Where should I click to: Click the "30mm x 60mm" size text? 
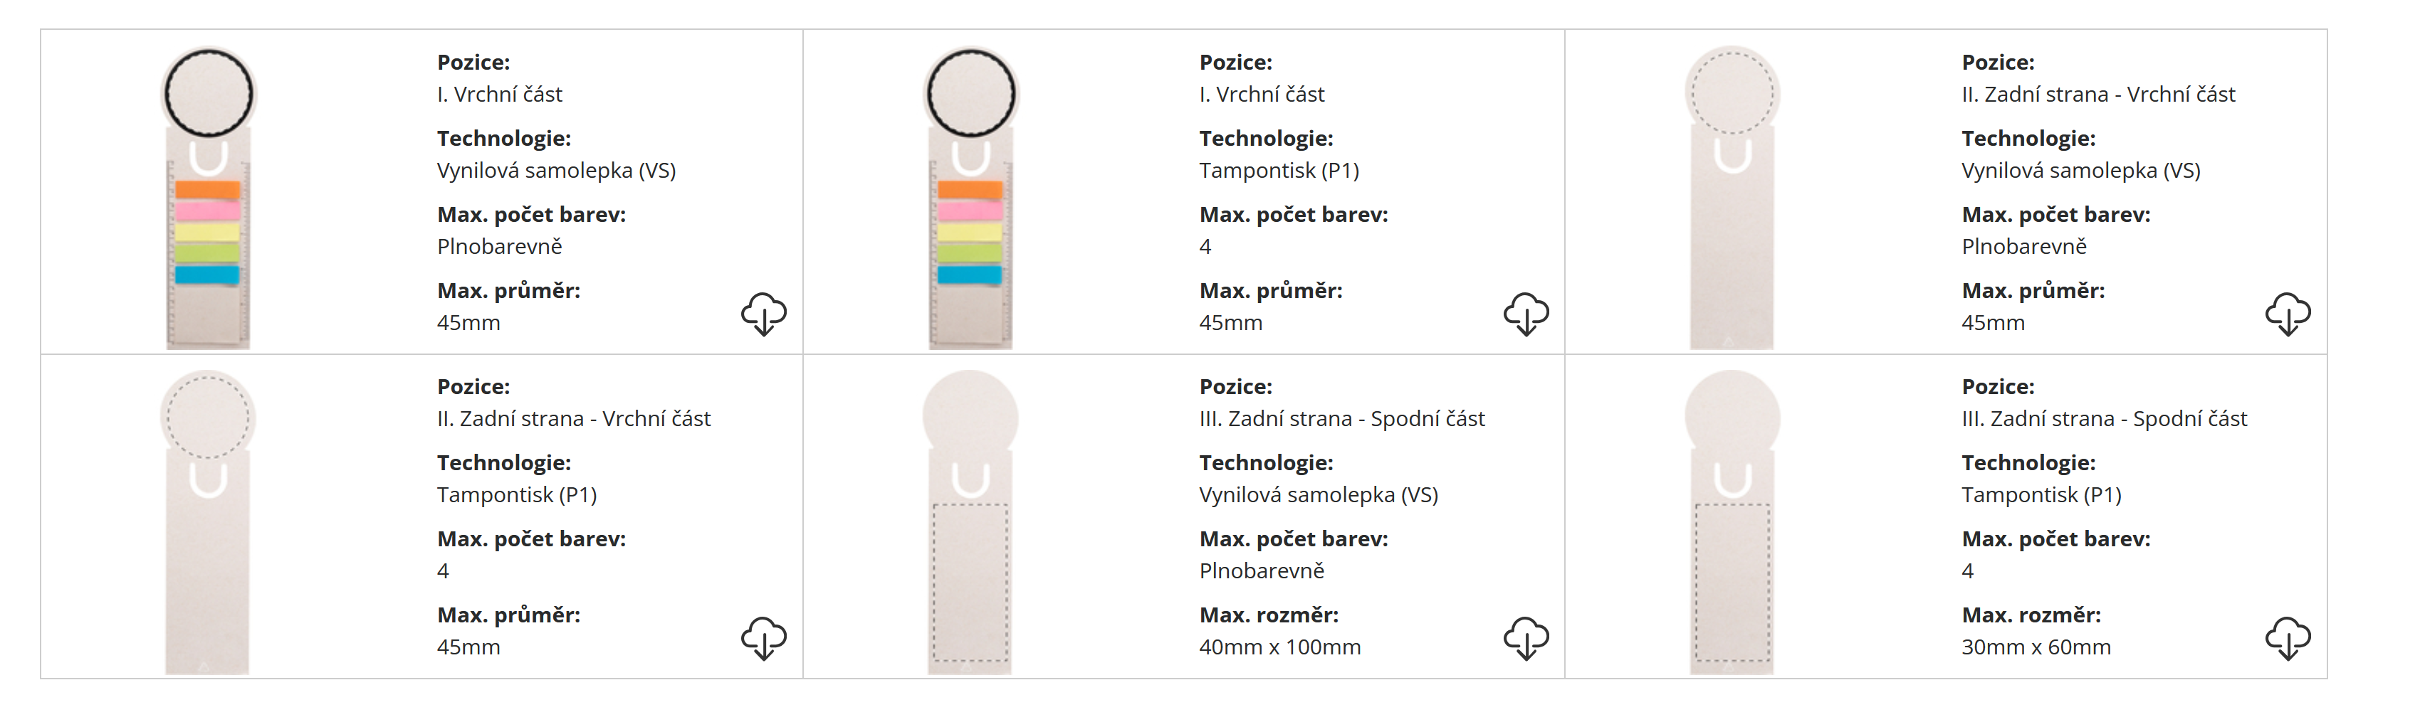(2036, 647)
